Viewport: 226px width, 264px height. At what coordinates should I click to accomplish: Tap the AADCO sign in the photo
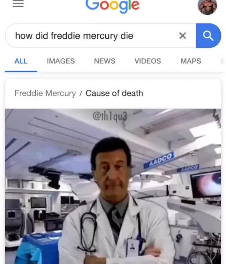coord(159,160)
